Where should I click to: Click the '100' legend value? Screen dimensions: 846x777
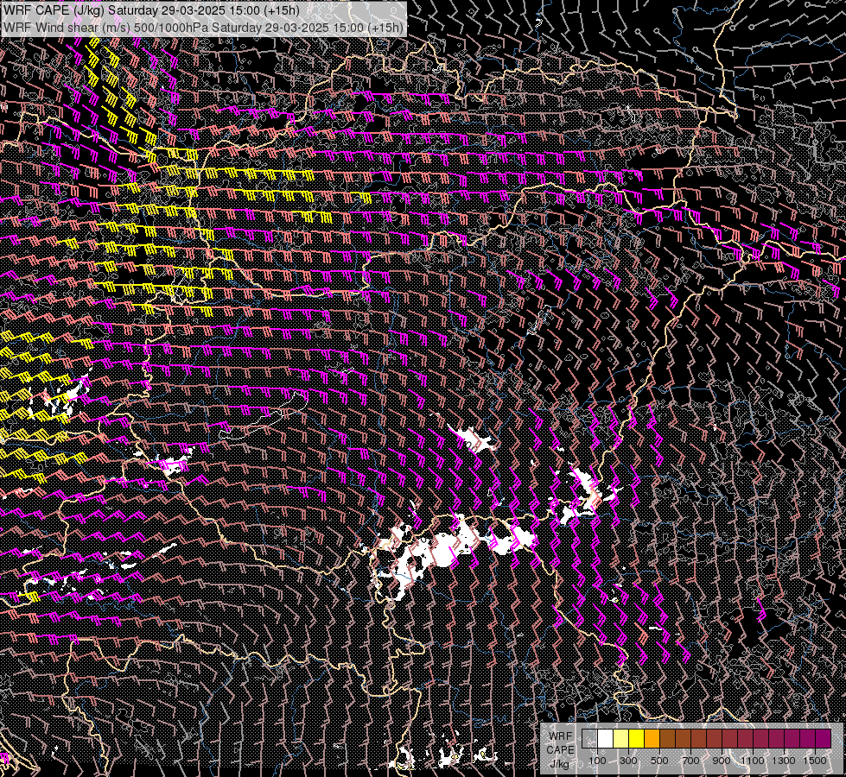point(597,761)
